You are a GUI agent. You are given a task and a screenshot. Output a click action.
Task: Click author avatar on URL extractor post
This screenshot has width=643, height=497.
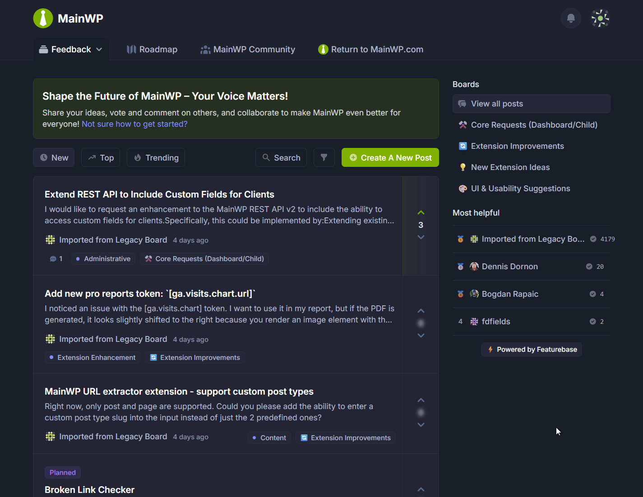click(51, 437)
